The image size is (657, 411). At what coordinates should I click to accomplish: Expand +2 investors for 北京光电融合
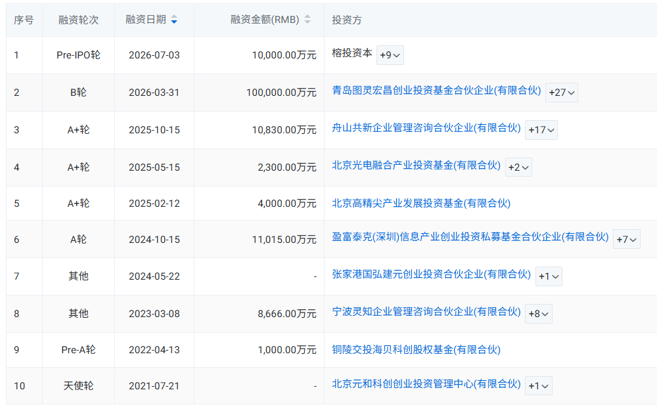pyautogui.click(x=518, y=167)
